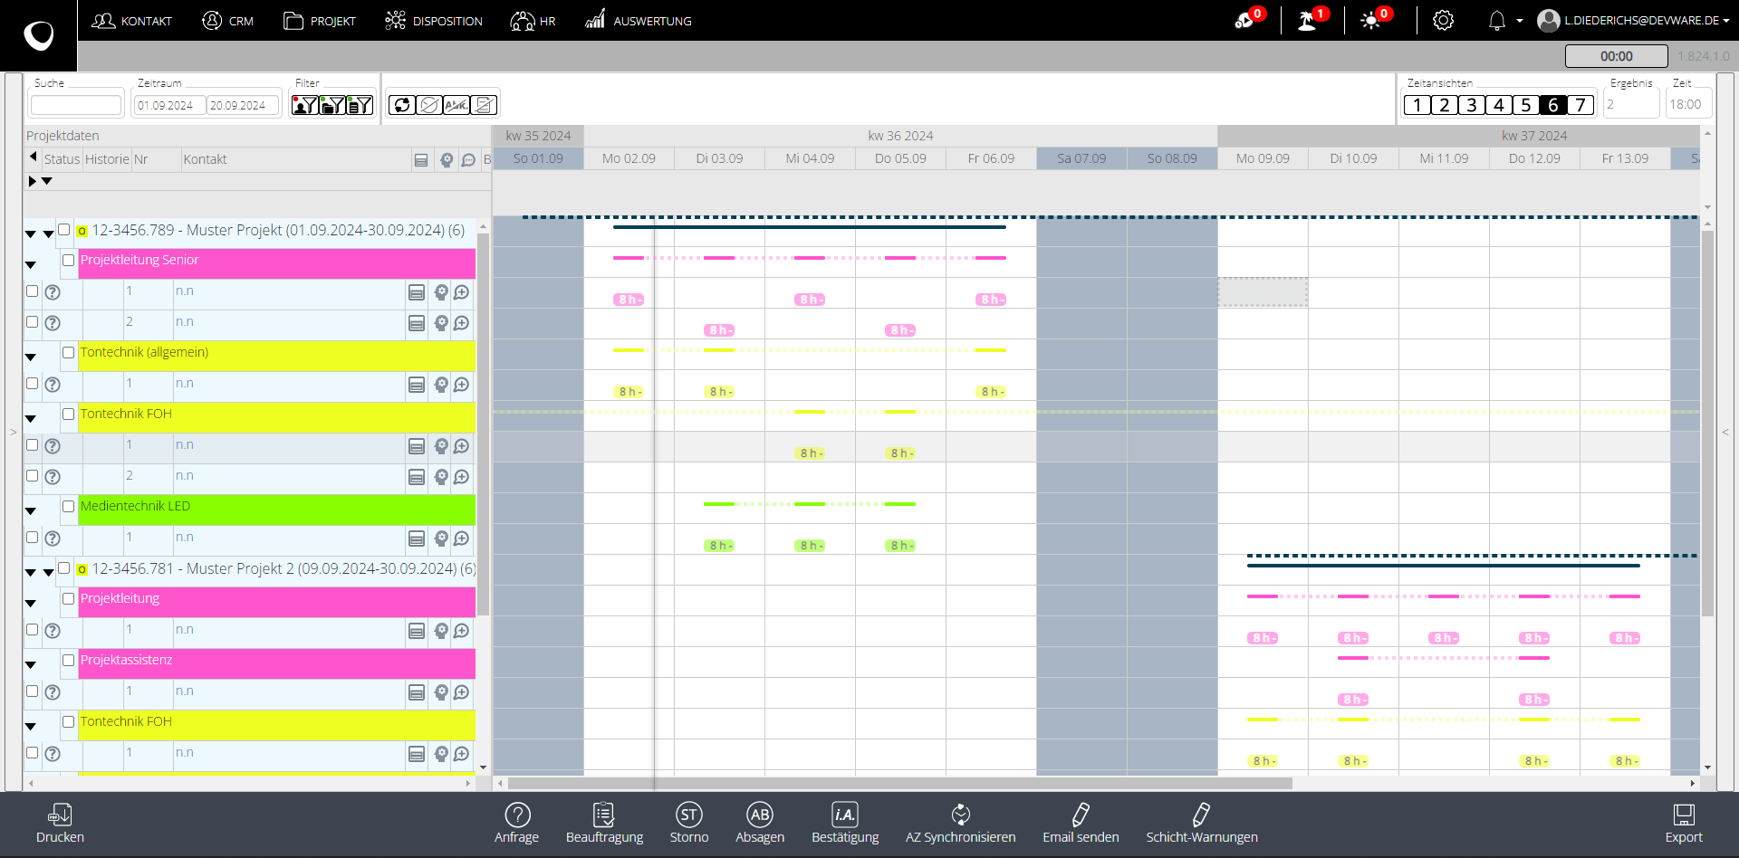This screenshot has height=858, width=1739.
Task: Open the vacation alert icon with badge 1
Action: pos(1311,19)
